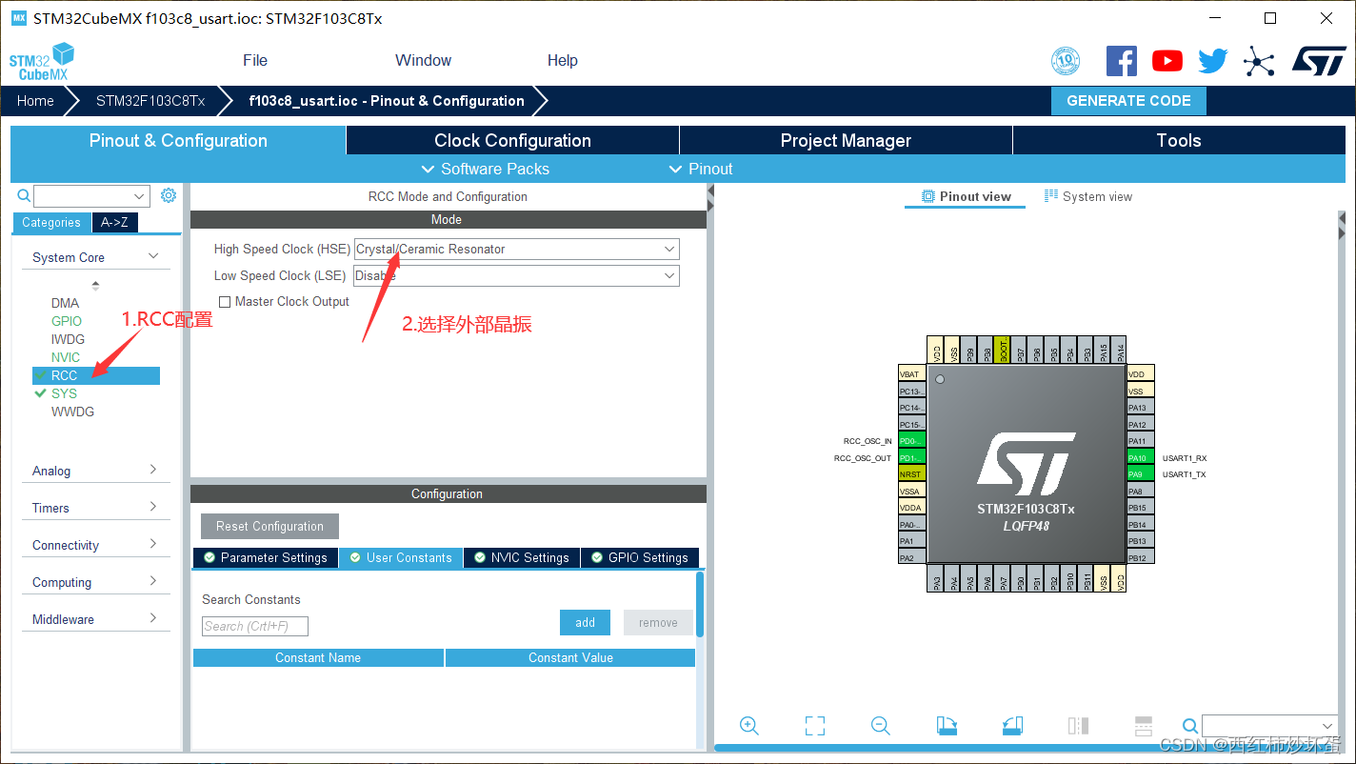1356x764 pixels.
Task: Open the File menu
Action: 255,60
